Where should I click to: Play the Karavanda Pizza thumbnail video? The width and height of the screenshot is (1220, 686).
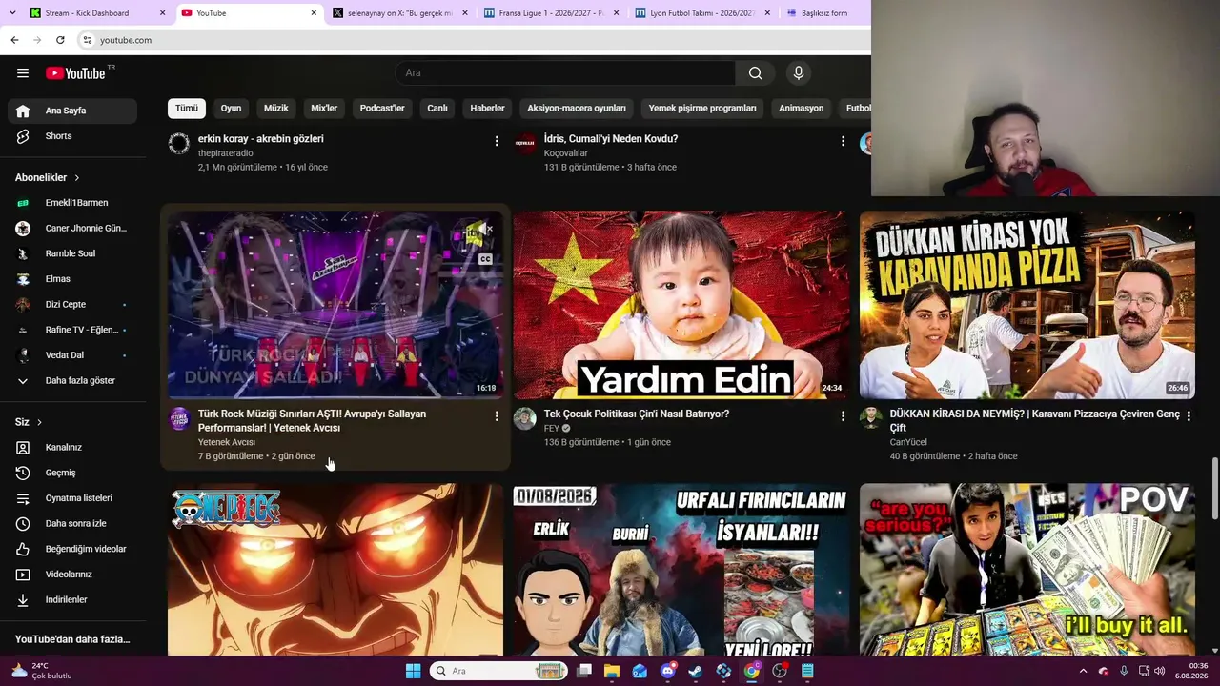pos(1027,305)
